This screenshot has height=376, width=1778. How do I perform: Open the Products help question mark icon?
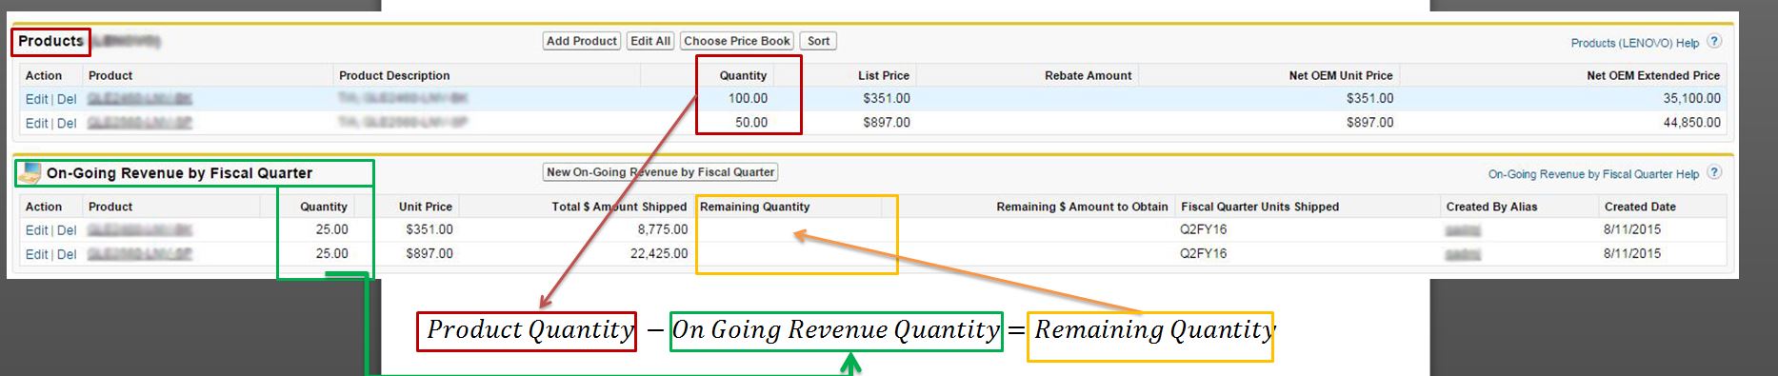1714,42
